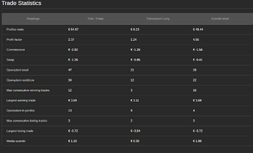Click the Profit factor row label
The image size is (253, 153).
[x=14, y=40]
